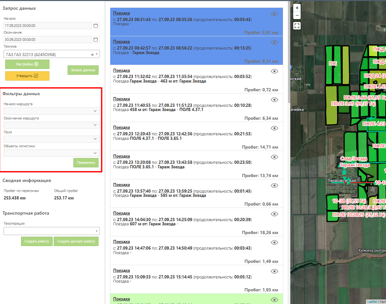Click the Настройка settings button

pyautogui.click(x=27, y=64)
